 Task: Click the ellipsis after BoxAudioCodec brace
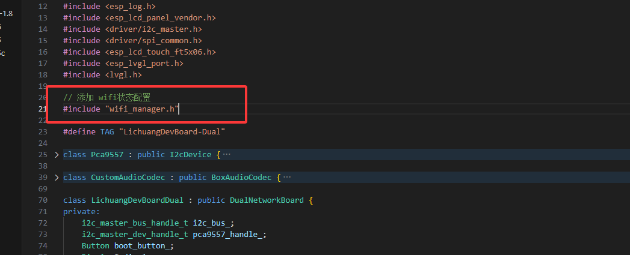(x=287, y=178)
